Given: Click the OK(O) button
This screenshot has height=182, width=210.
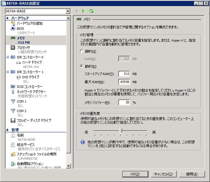Looking at the screenshot, I should click(x=135, y=174).
